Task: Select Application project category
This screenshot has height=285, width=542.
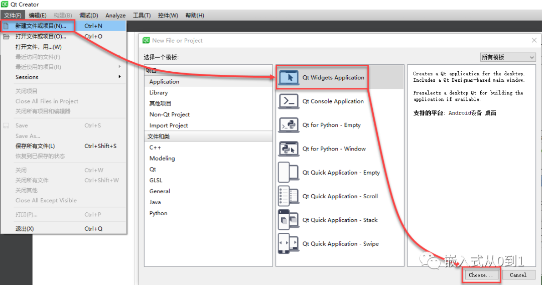Action: [x=208, y=81]
